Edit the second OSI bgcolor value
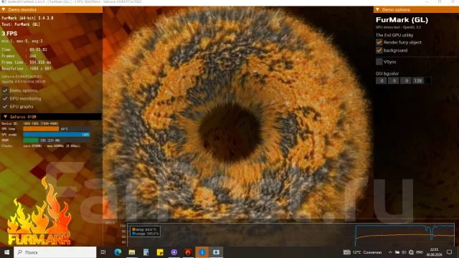This screenshot has width=459, height=258. [x=394, y=81]
